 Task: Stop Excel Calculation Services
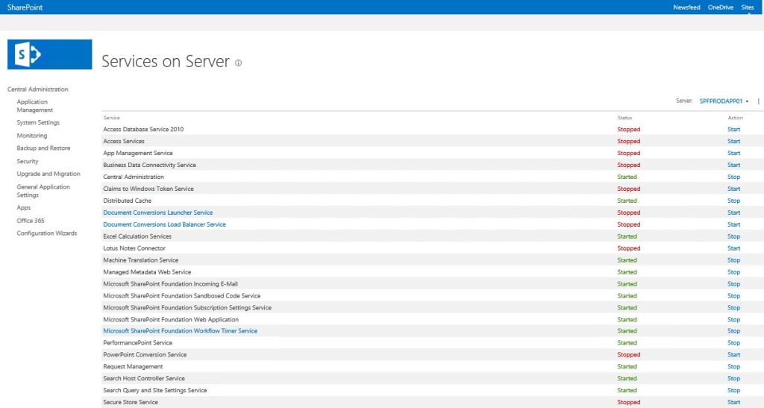coord(734,236)
